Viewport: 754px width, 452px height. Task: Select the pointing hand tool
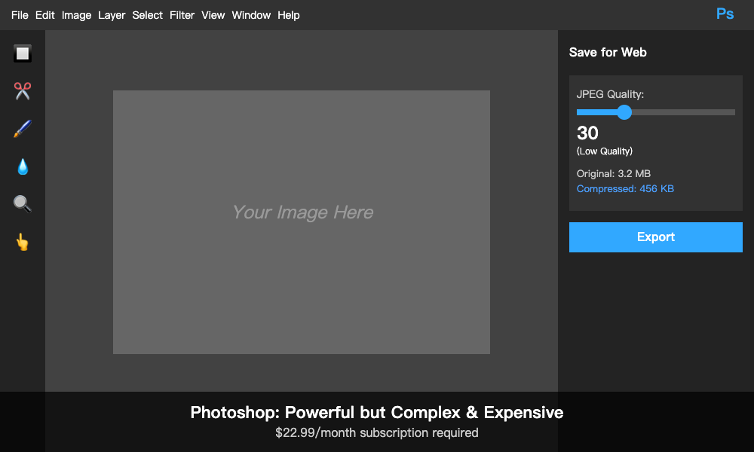click(23, 242)
